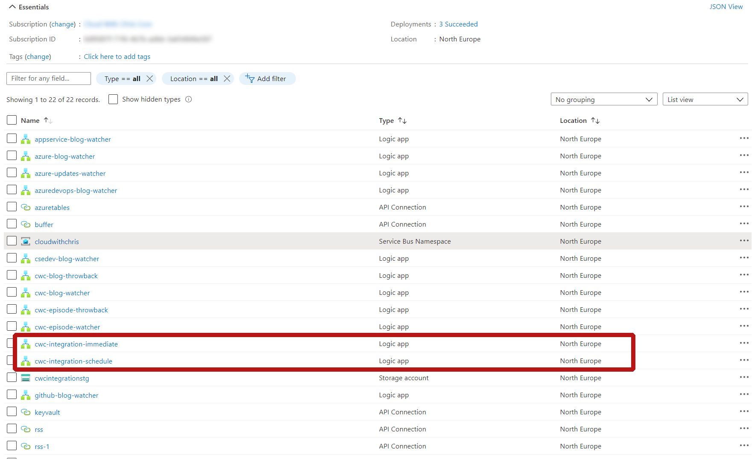The width and height of the screenshot is (752, 460).
Task: Open JSON View link
Action: coord(726,6)
